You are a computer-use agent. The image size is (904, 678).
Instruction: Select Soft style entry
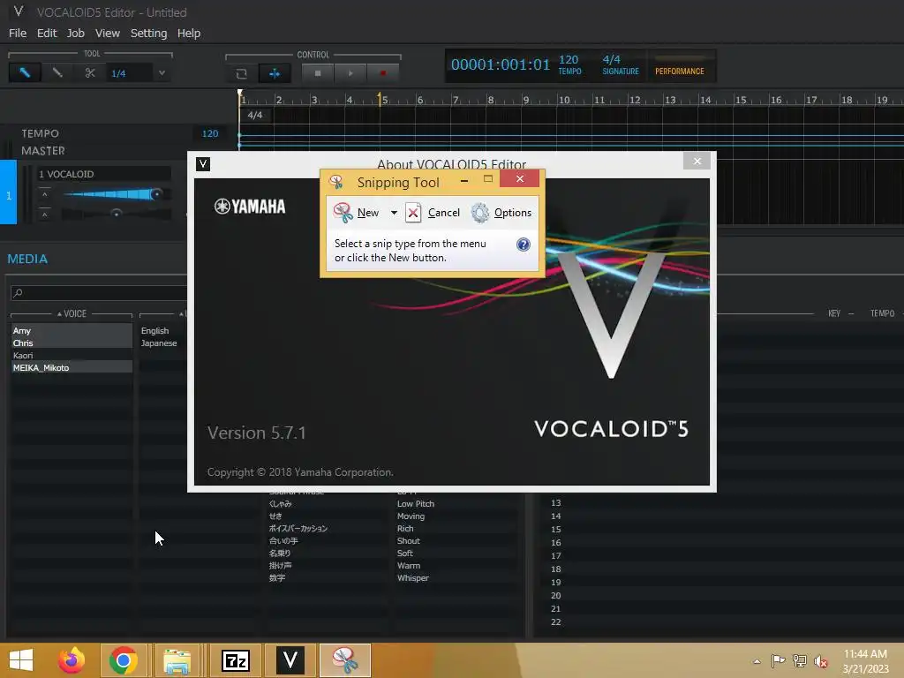pos(404,553)
